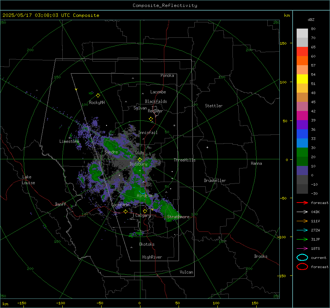Pick the pink 42-45 dBZ swatch

[x=302, y=107]
